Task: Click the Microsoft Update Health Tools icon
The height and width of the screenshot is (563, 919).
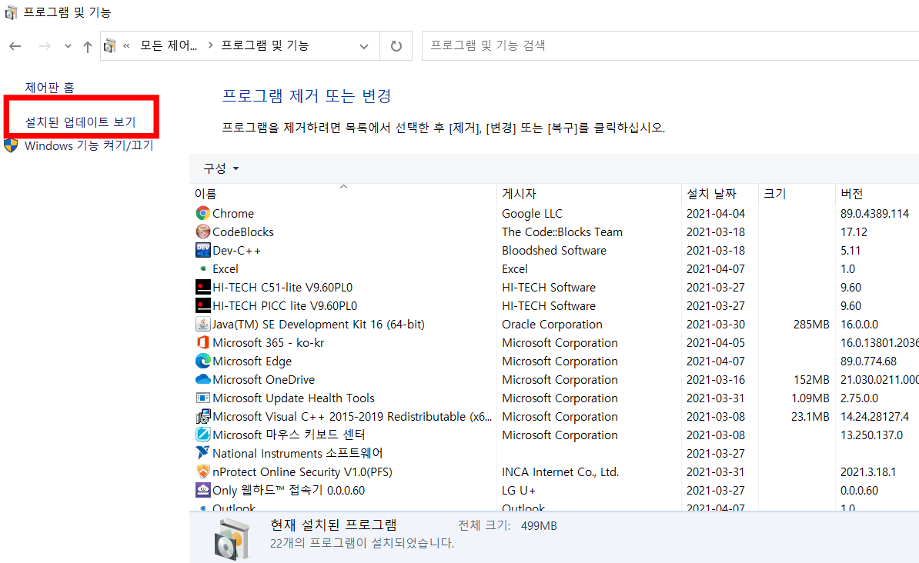Action: 202,398
